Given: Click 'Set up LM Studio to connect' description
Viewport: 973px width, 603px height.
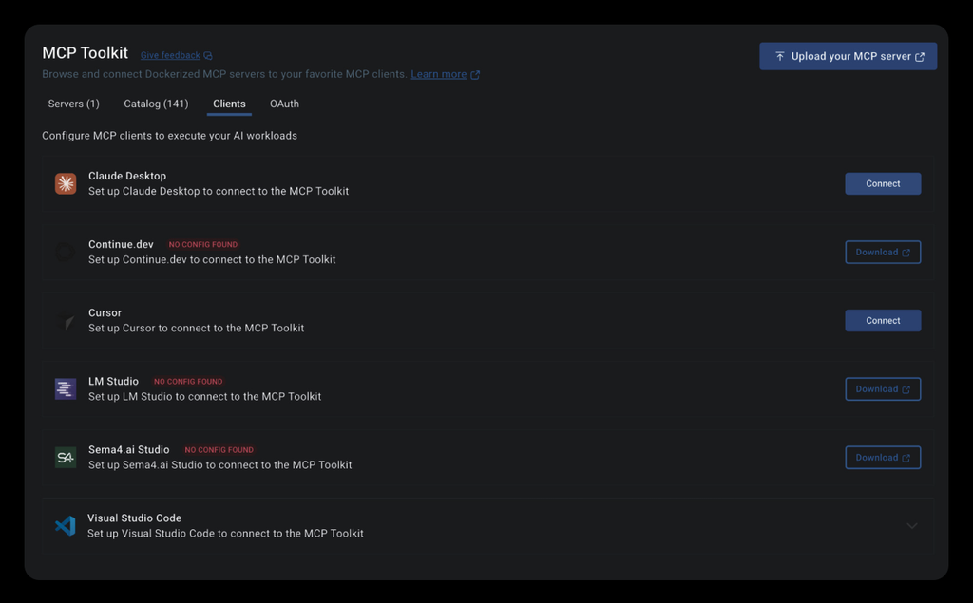Looking at the screenshot, I should pos(205,396).
